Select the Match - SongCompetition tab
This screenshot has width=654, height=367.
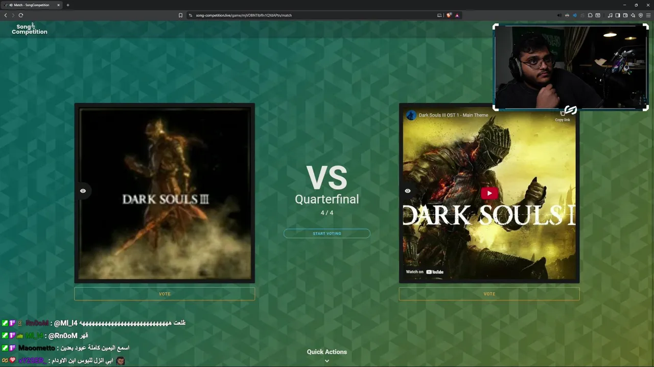point(32,5)
